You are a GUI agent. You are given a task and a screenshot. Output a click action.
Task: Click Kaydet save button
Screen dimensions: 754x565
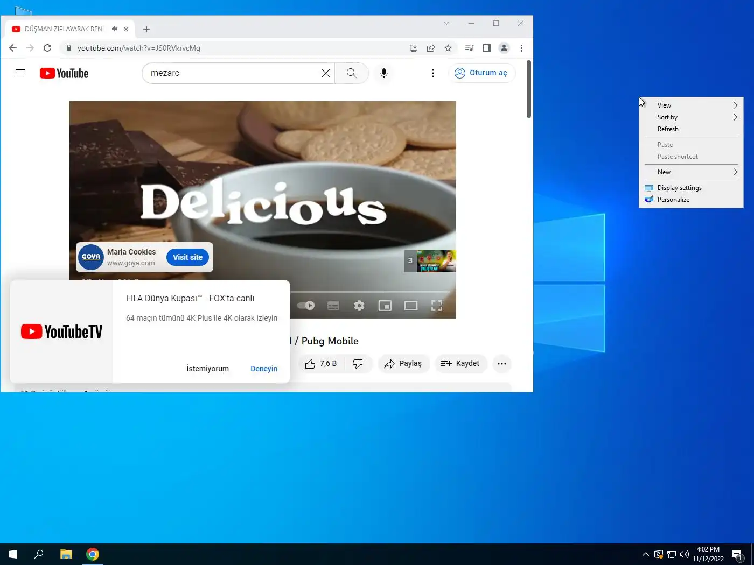(x=460, y=364)
